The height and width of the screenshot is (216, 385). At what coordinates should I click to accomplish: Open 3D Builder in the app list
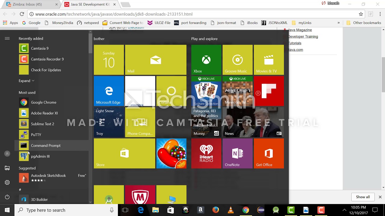click(51, 199)
